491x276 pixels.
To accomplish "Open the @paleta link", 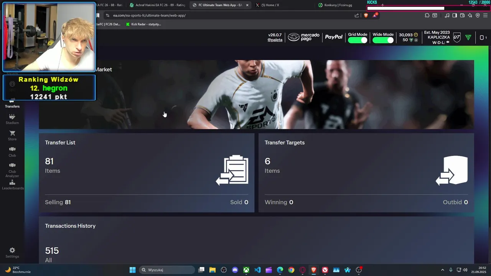I will (275, 40).
